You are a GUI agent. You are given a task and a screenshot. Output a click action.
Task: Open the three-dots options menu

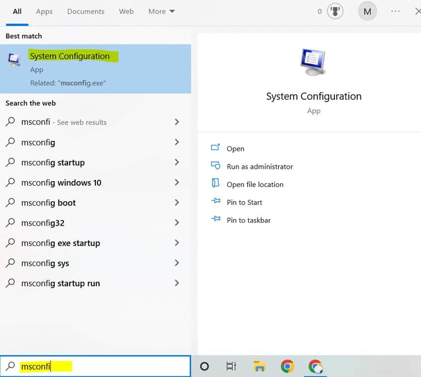point(395,11)
